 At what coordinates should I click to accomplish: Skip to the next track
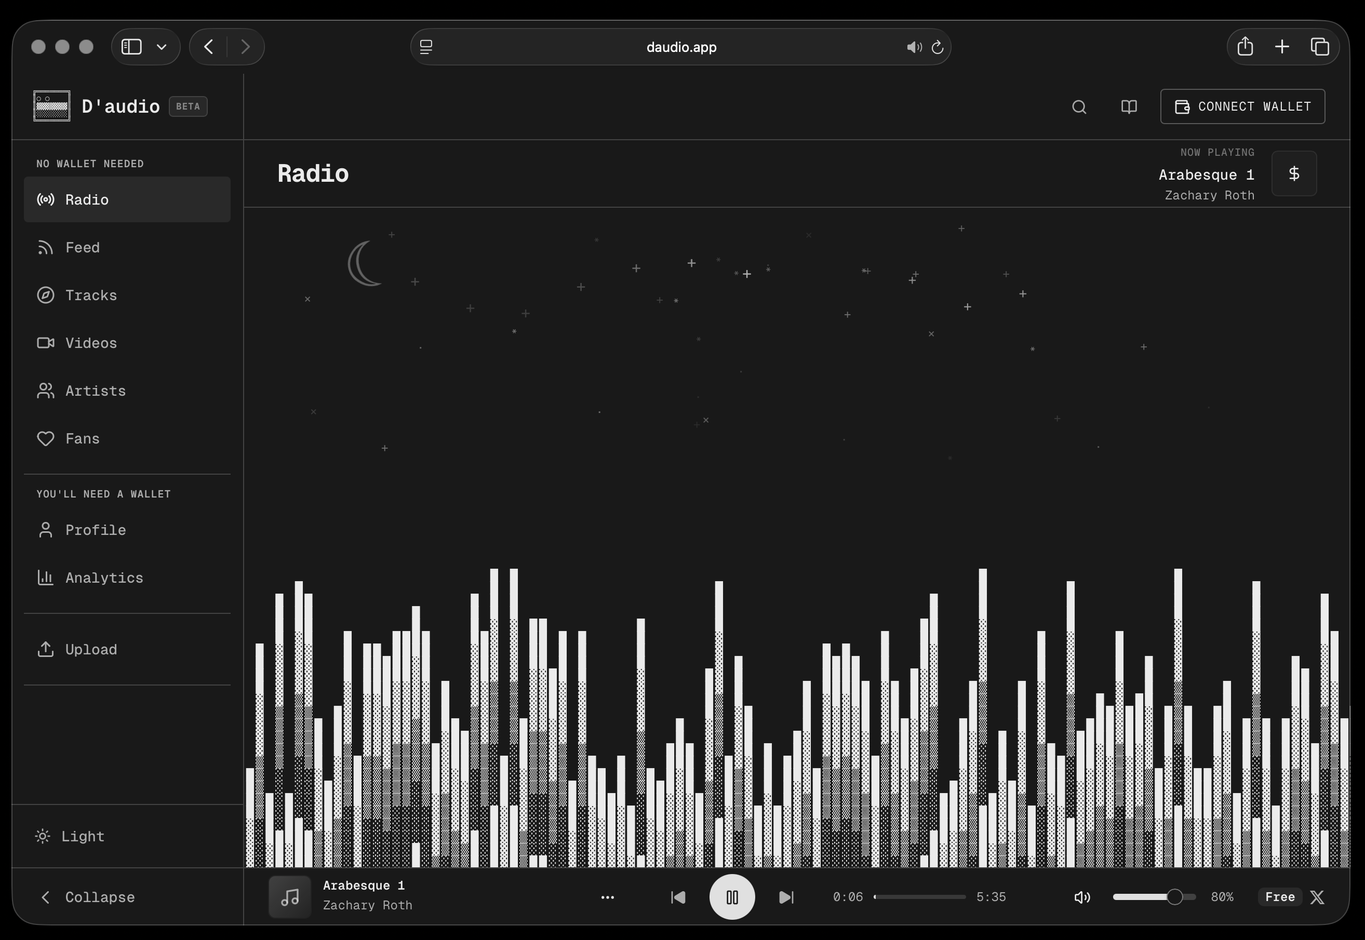(785, 896)
